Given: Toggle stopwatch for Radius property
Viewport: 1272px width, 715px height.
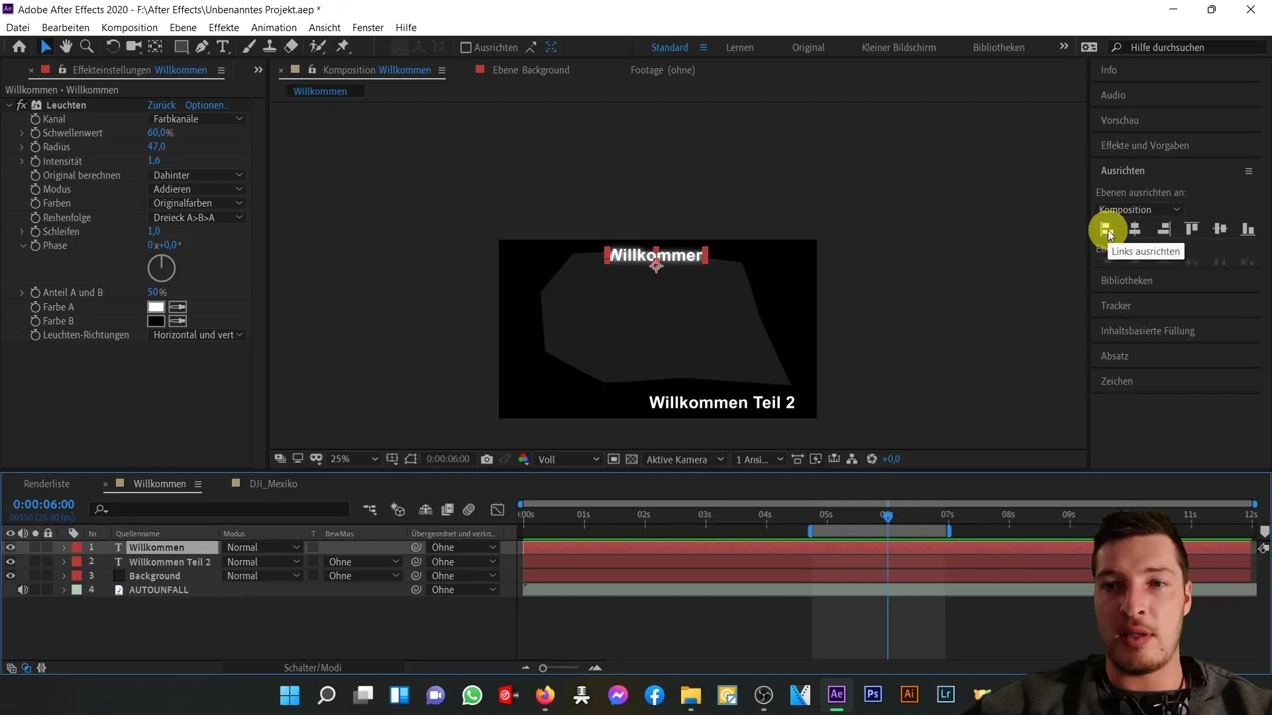Looking at the screenshot, I should [x=35, y=147].
